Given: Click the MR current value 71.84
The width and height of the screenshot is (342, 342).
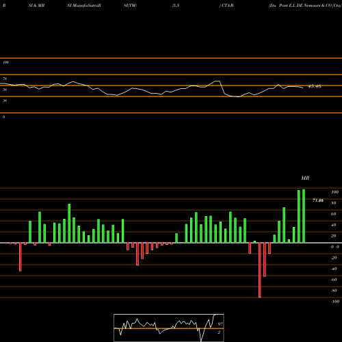Looking at the screenshot, I should tap(318, 200).
